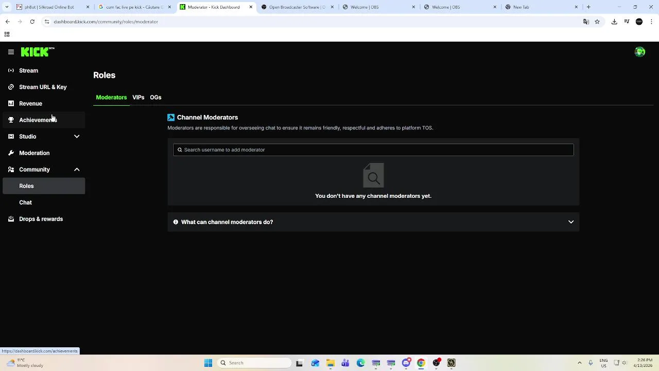The width and height of the screenshot is (659, 371).
Task: Click the link icon beside Stream URL & Key
Action: (11, 87)
